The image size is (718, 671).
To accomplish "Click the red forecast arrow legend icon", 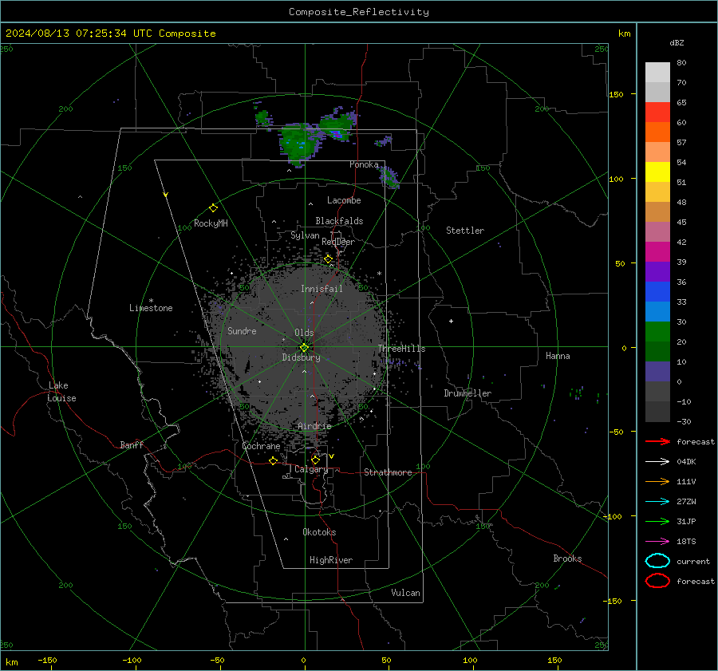I will tap(657, 441).
